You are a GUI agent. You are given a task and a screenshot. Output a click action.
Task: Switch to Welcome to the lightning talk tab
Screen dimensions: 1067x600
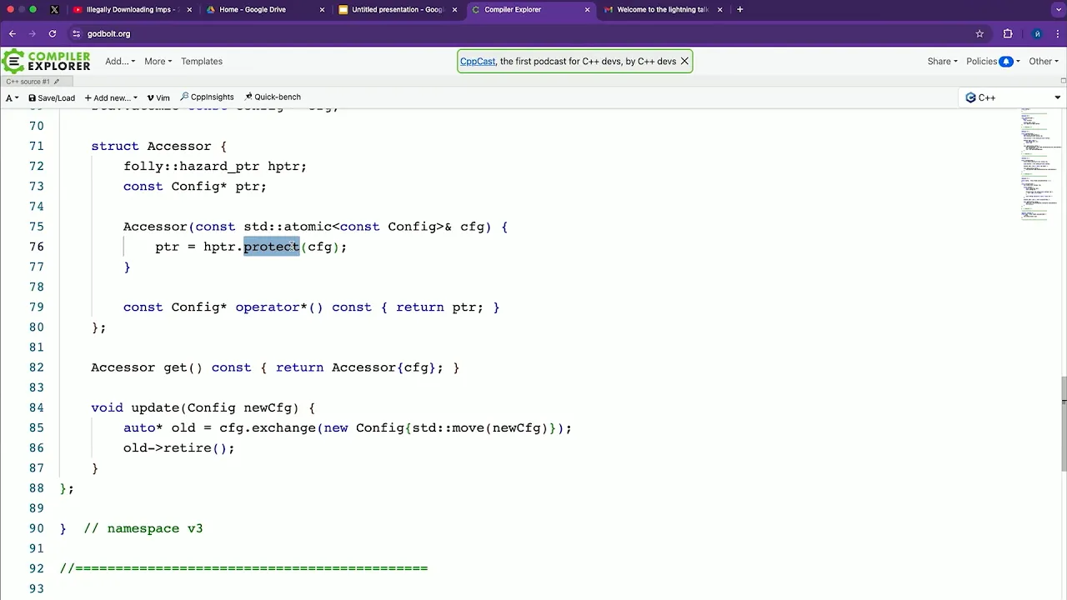click(x=662, y=9)
